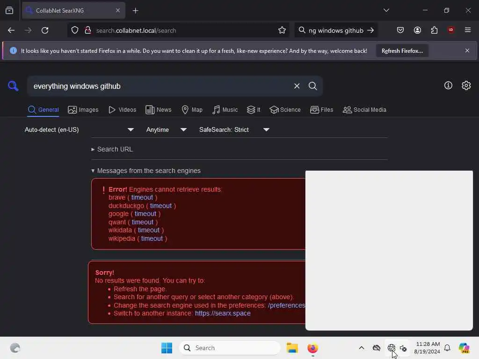Click the Firefox taskbar icon
Viewport: 479px width, 359px height.
(312, 348)
